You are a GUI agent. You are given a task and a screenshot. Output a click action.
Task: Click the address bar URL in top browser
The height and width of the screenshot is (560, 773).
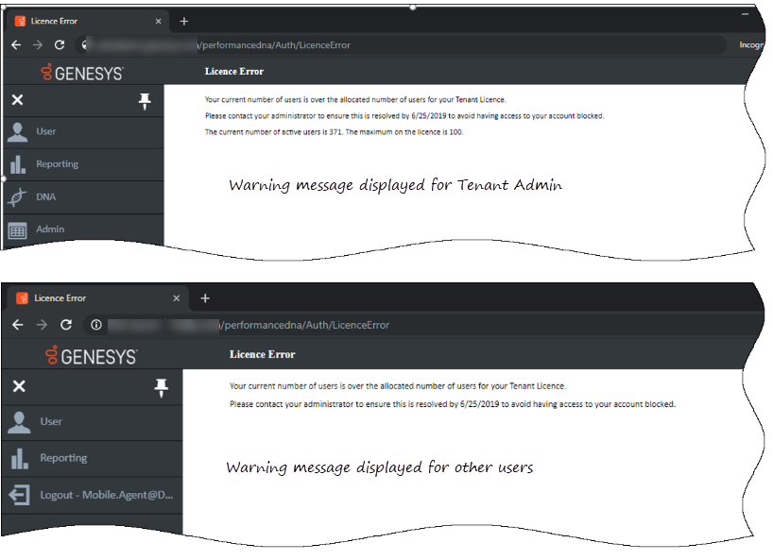coord(274,44)
